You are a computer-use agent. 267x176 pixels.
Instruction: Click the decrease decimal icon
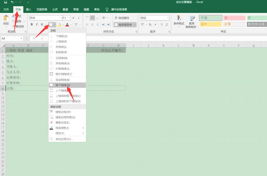coord(167,25)
